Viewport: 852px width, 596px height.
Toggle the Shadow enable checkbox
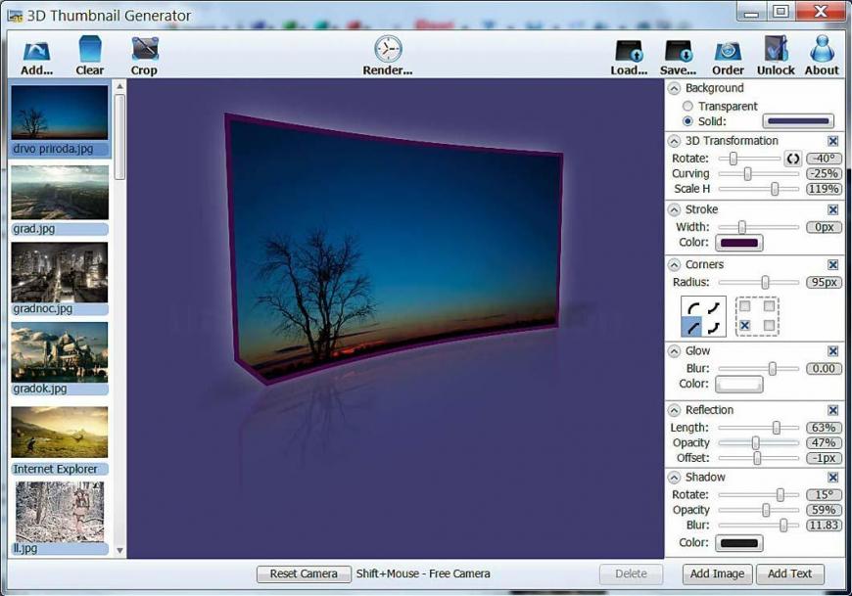pyautogui.click(x=833, y=478)
